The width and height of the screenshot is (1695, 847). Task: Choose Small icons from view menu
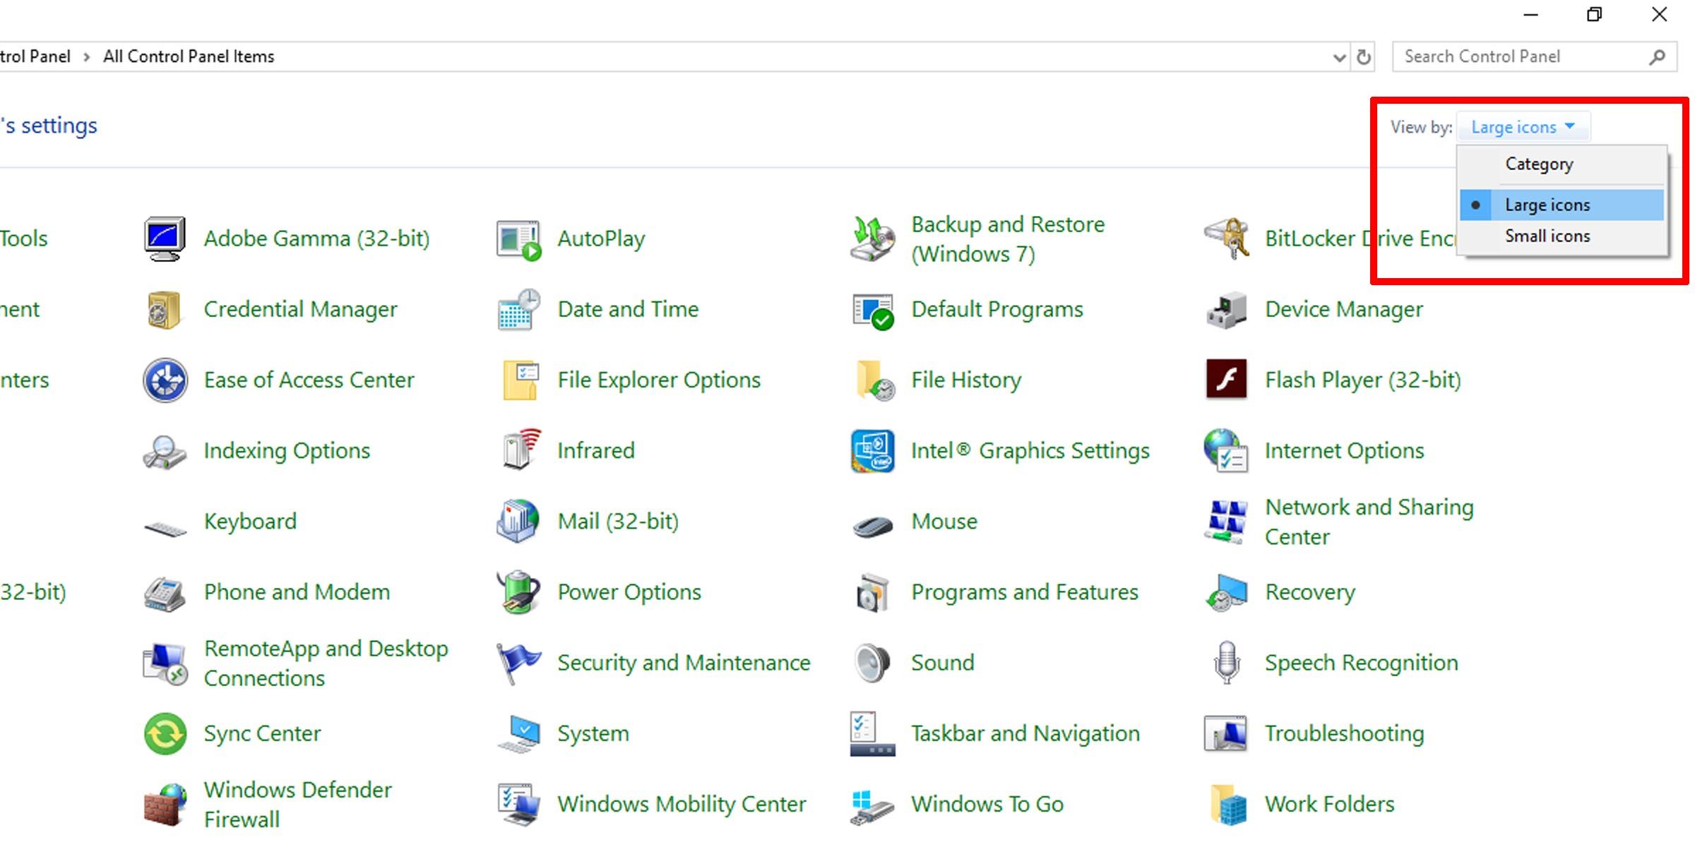tap(1547, 236)
